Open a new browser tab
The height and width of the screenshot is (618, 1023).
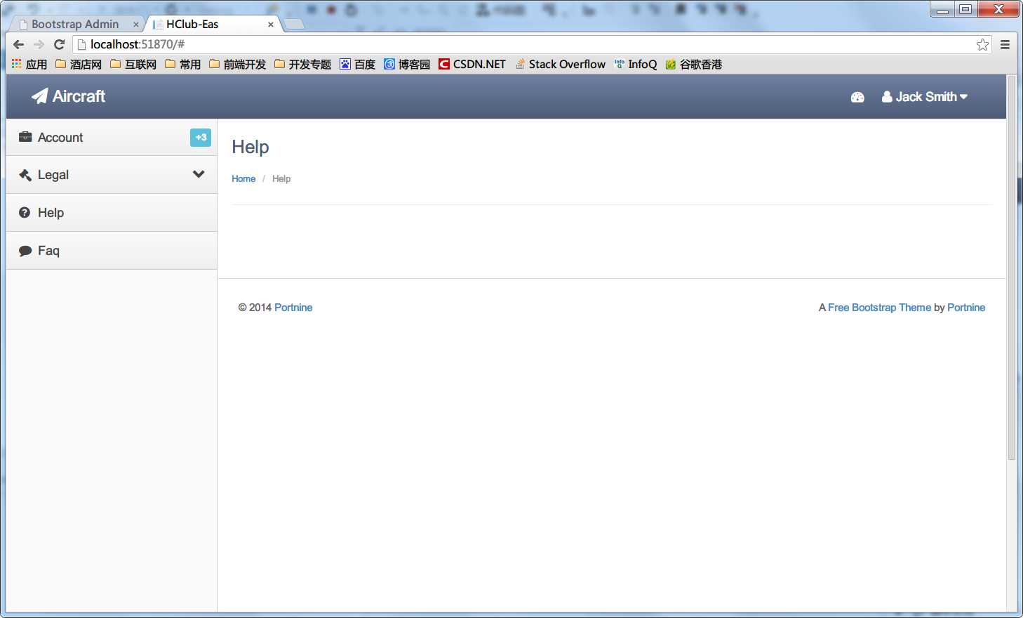(294, 24)
